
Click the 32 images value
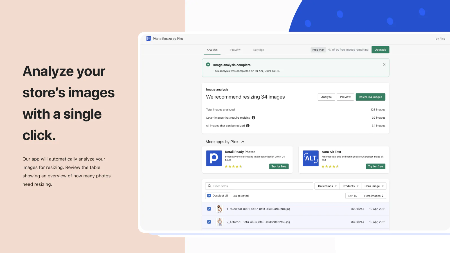tap(379, 118)
